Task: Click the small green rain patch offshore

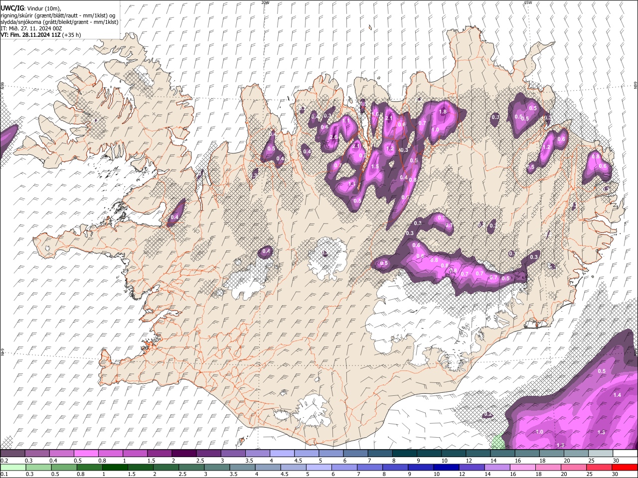Action: coord(497,441)
